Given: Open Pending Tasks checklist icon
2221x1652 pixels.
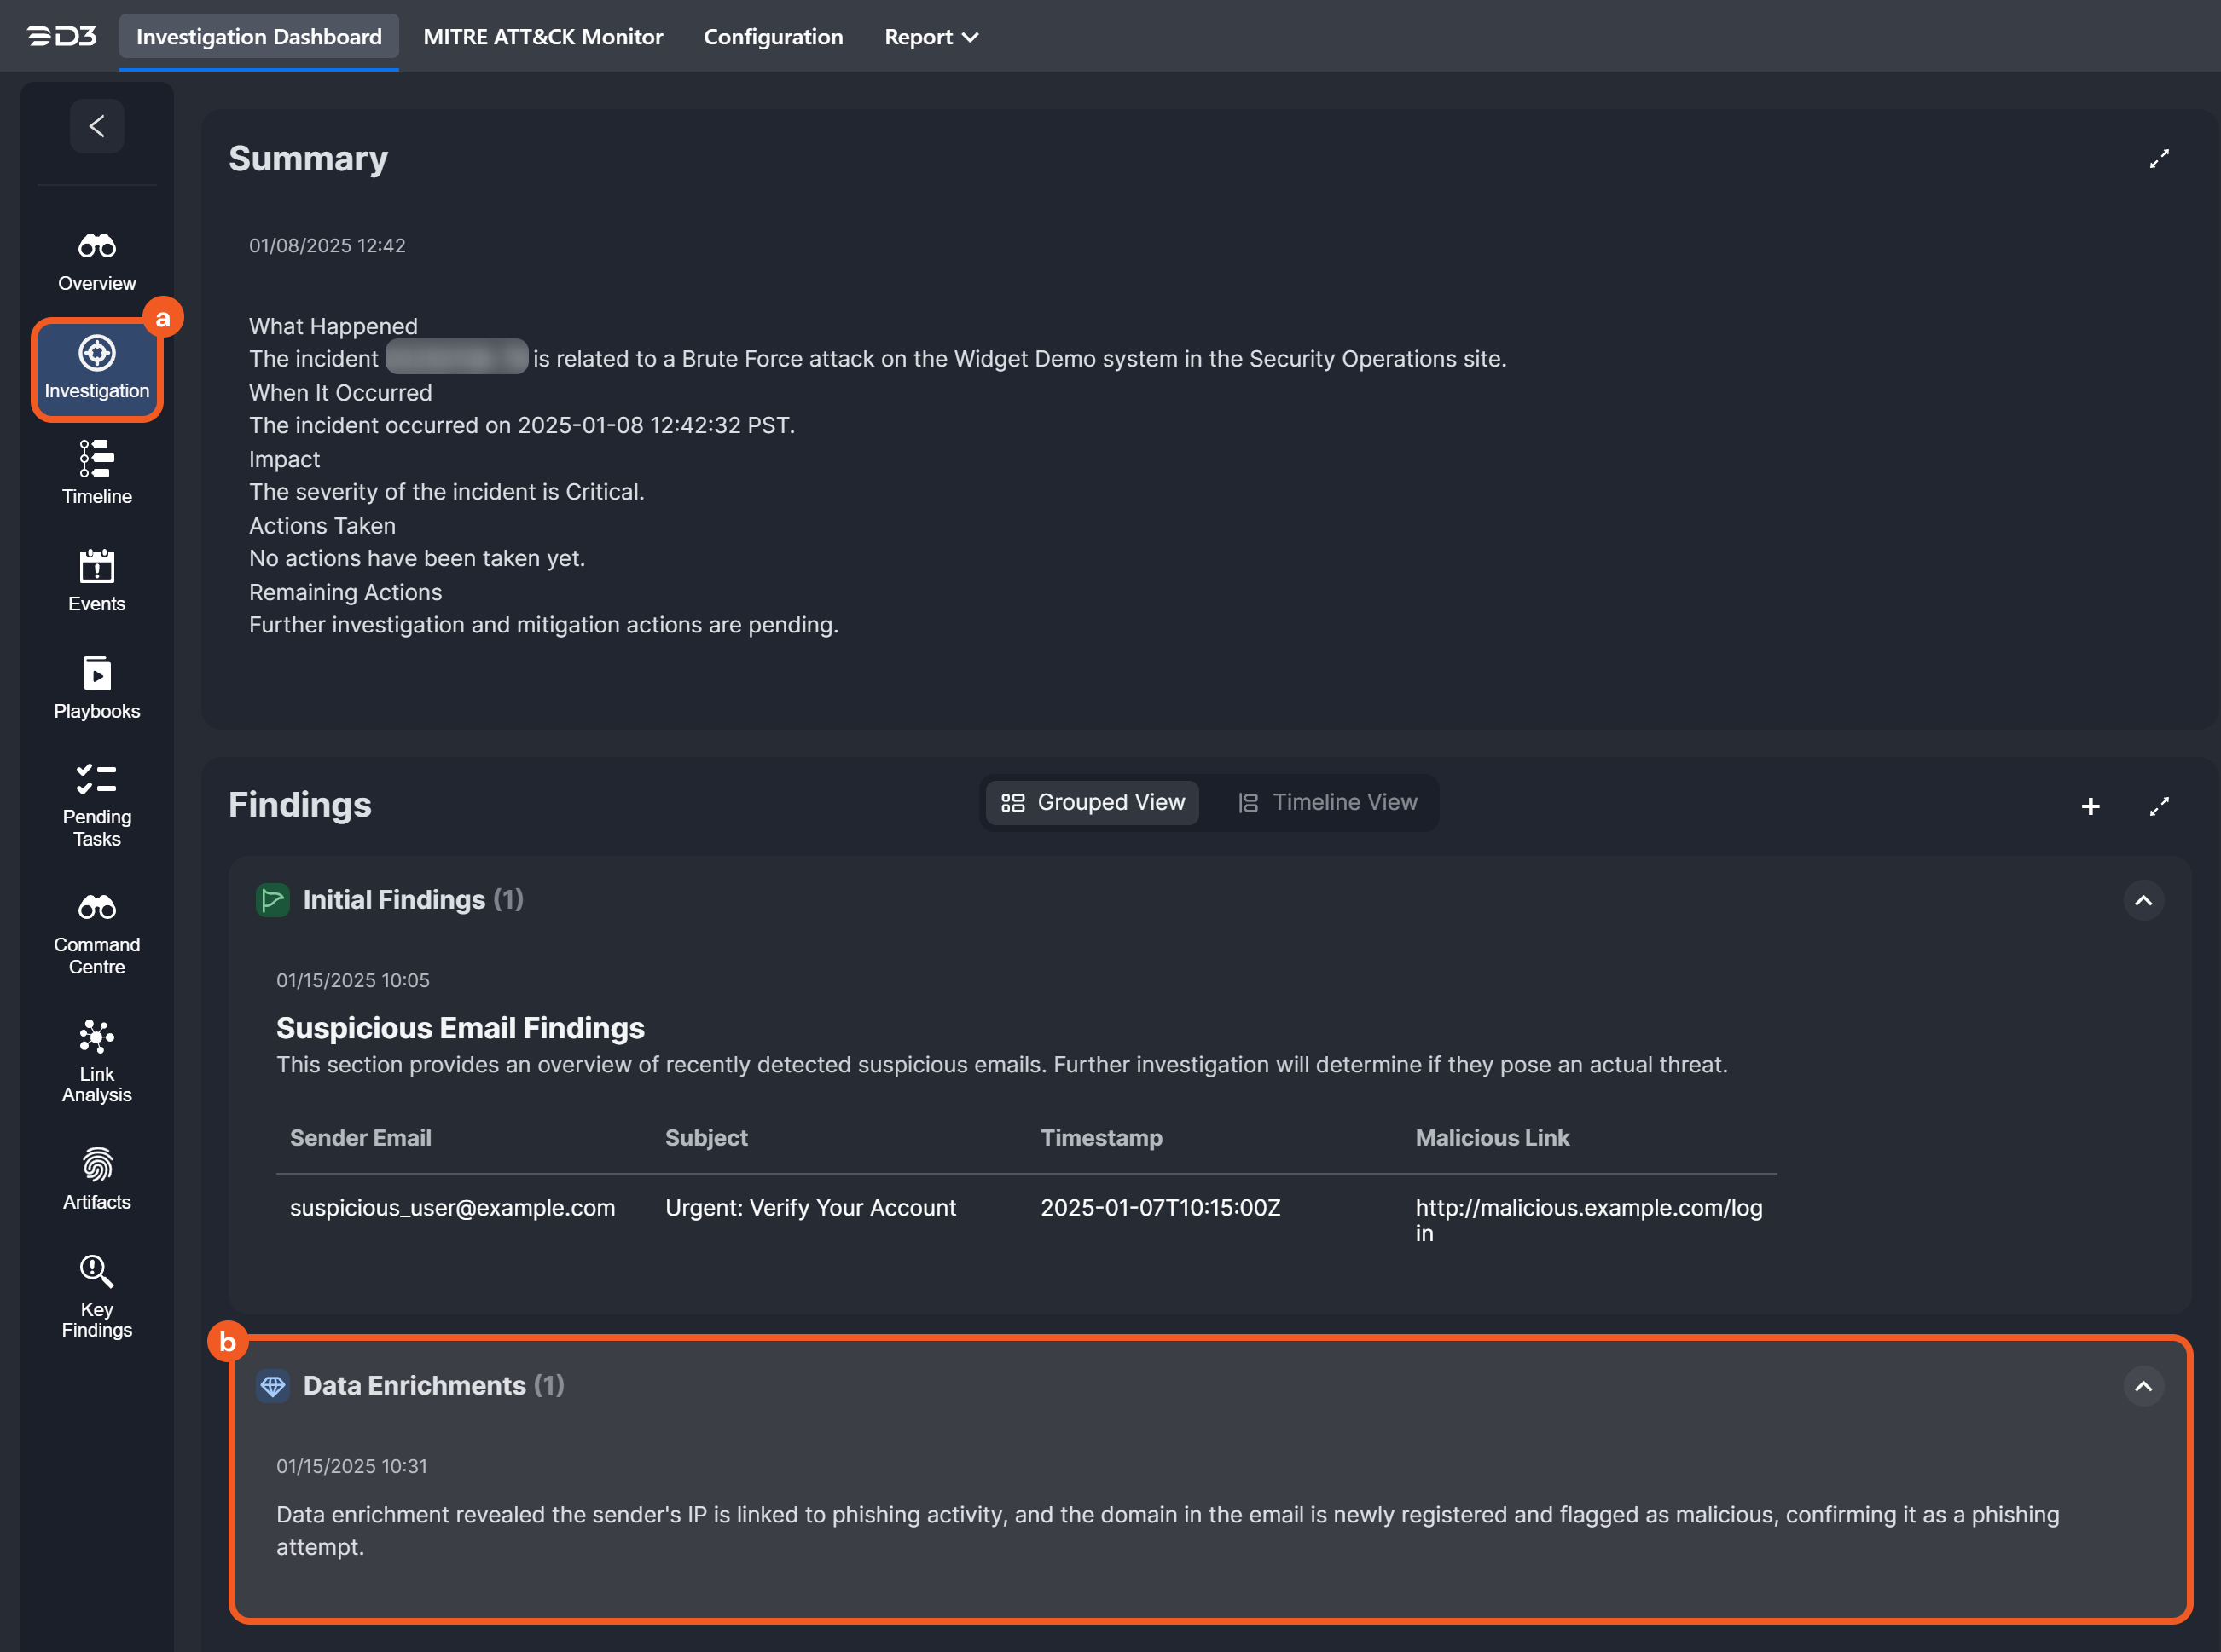Looking at the screenshot, I should coord(97,779).
